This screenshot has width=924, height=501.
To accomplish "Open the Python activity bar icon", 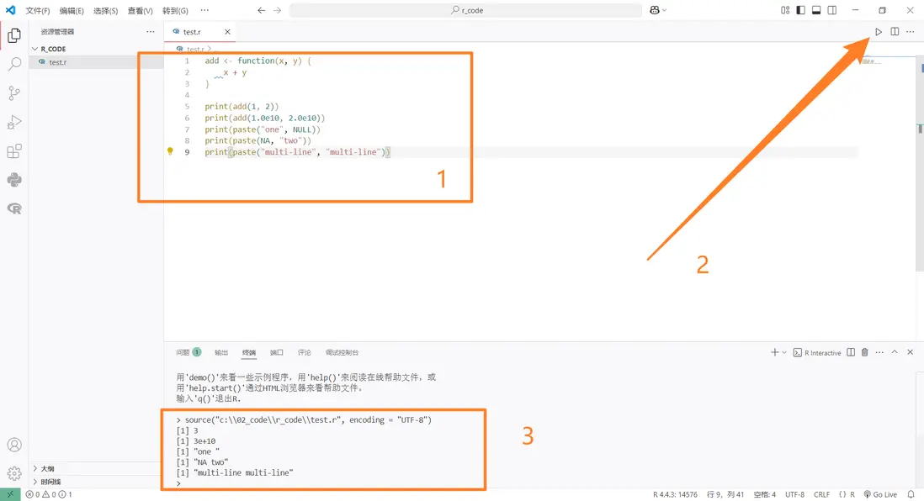I will click(x=14, y=180).
